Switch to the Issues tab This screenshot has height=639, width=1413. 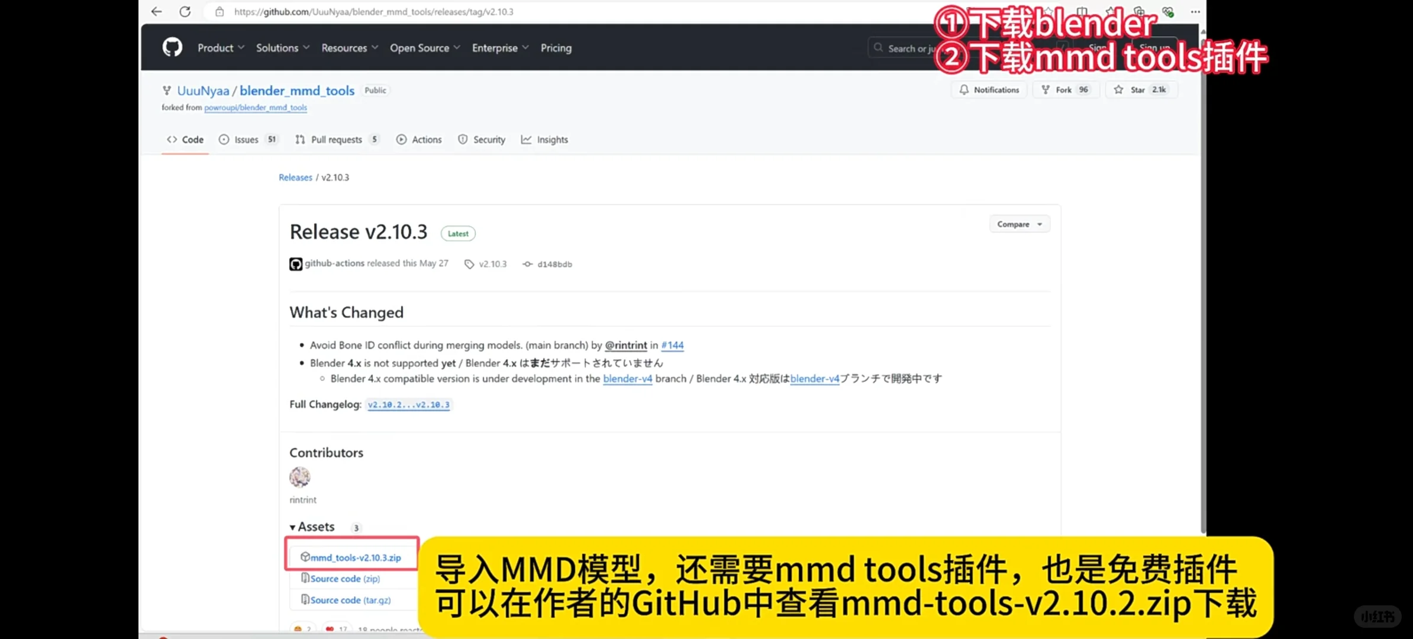coord(246,139)
